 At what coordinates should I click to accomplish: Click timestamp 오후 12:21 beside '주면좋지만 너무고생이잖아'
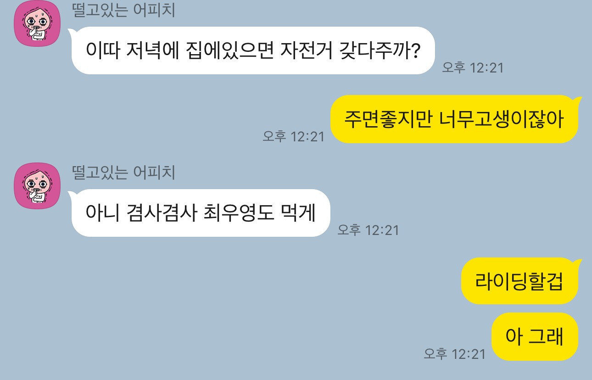[x=293, y=136]
